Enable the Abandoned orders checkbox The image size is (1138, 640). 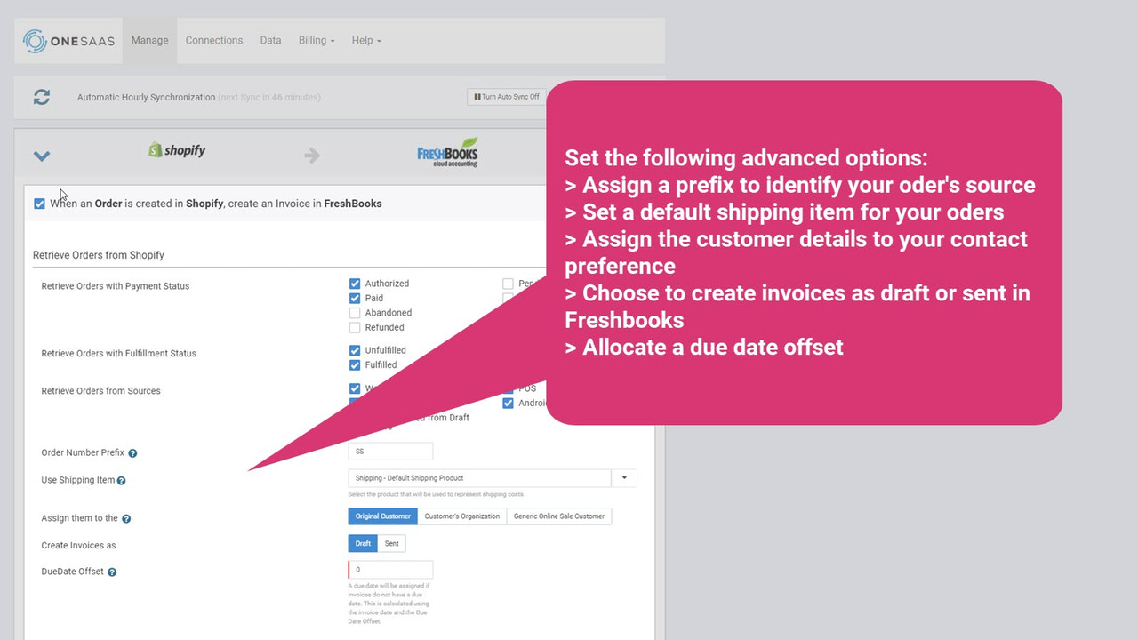tap(355, 312)
